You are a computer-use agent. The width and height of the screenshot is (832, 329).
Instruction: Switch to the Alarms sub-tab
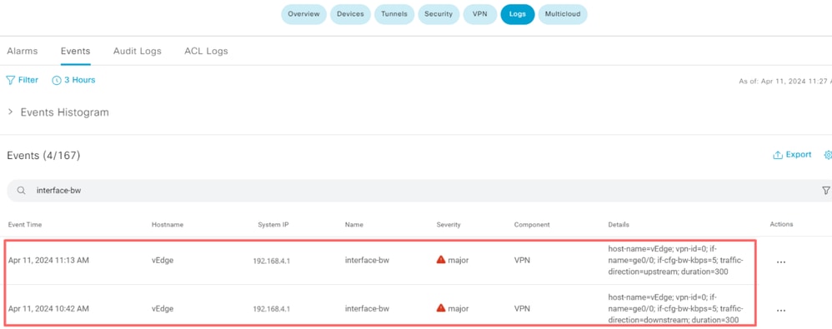(x=23, y=52)
